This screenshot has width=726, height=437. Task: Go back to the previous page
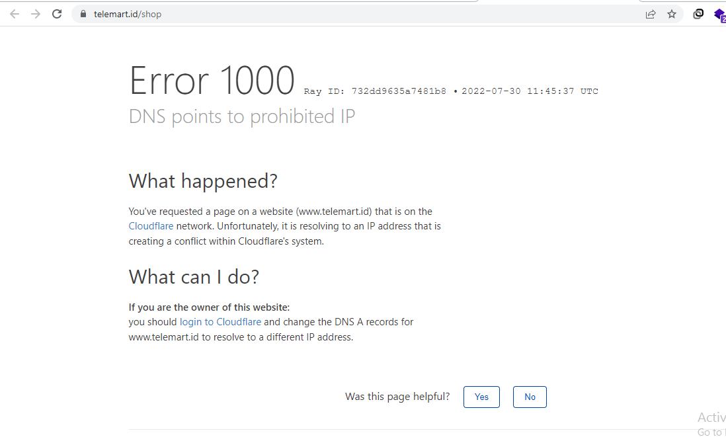coord(15,14)
